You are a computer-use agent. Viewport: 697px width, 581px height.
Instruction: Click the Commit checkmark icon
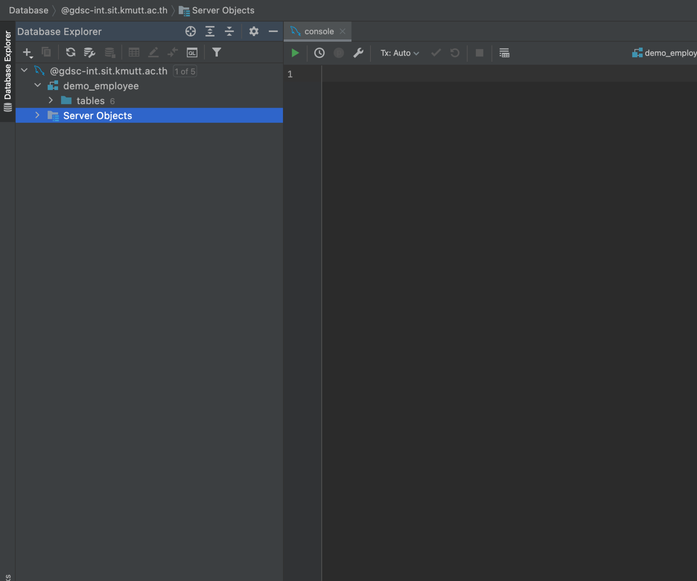[436, 53]
